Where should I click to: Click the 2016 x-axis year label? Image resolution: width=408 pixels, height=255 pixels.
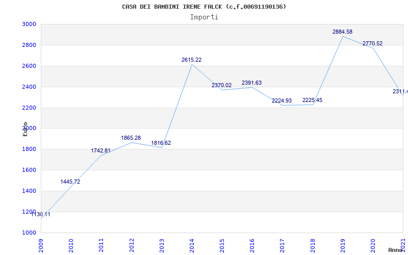252,245
